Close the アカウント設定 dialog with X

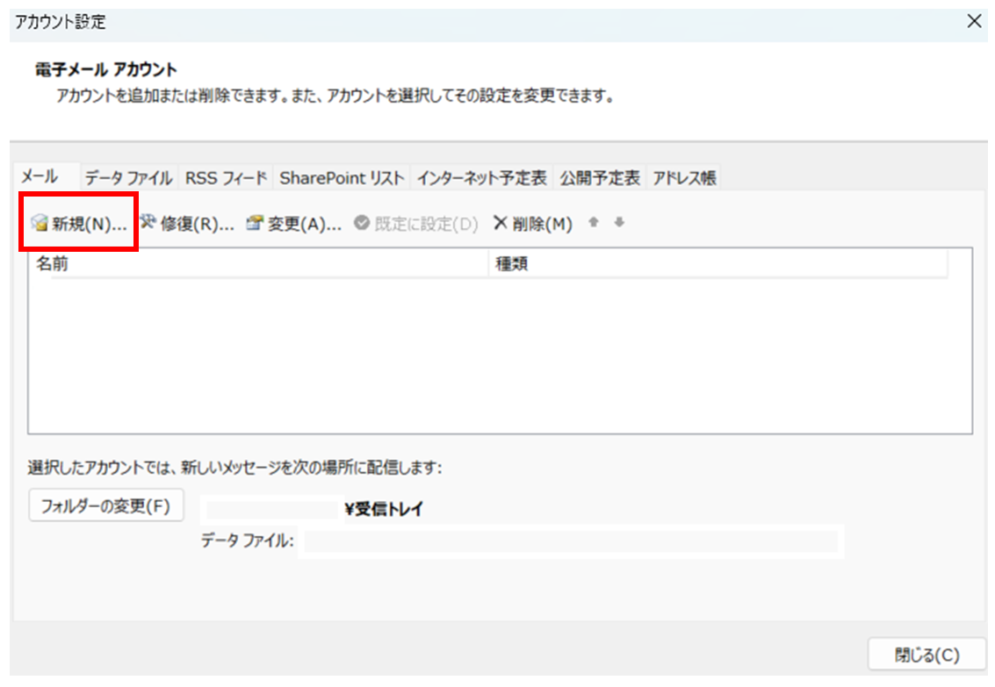(x=974, y=21)
